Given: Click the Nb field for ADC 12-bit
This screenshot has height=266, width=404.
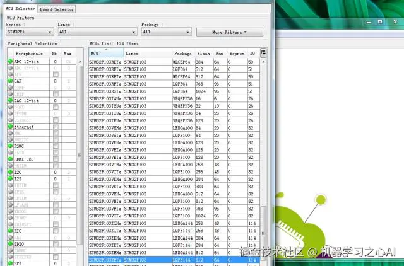Looking at the screenshot, I should pyautogui.click(x=56, y=62).
